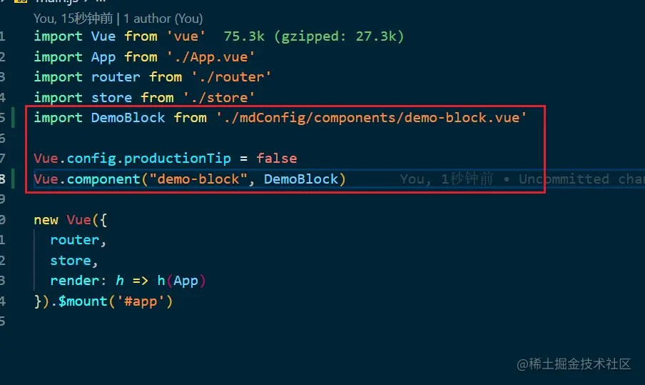
Task: Click the green change marker beside line 5
Action: (13, 117)
